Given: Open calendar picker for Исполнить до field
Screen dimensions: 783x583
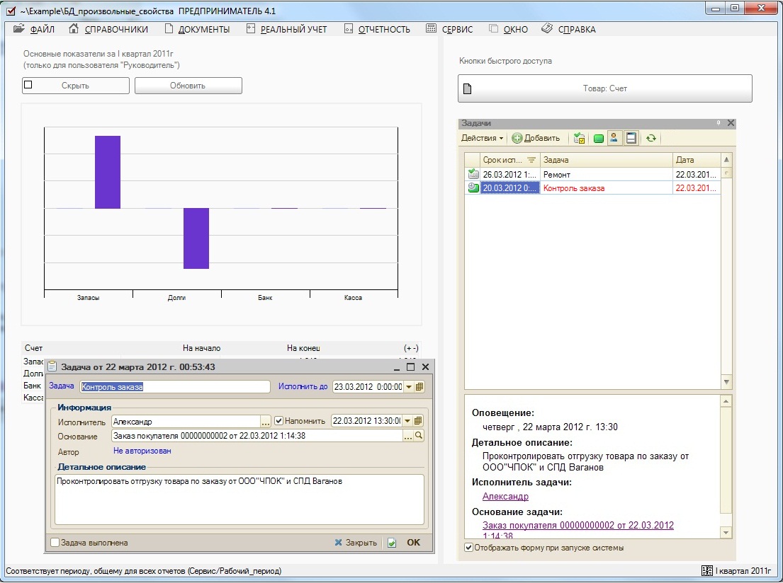Looking at the screenshot, I should [419, 387].
